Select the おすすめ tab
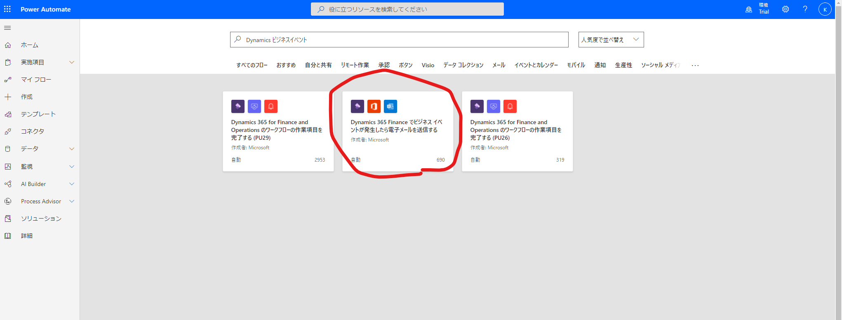 [286, 65]
